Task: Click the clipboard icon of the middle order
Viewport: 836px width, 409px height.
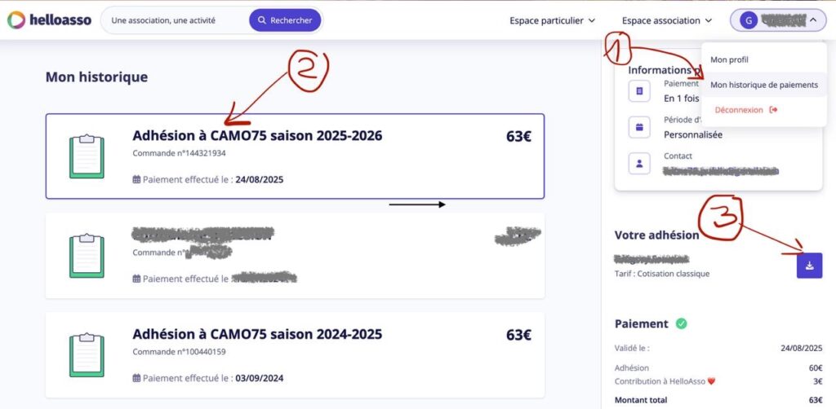Action: [87, 255]
